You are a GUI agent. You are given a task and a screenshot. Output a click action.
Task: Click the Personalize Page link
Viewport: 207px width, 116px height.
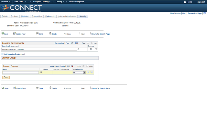195,14
